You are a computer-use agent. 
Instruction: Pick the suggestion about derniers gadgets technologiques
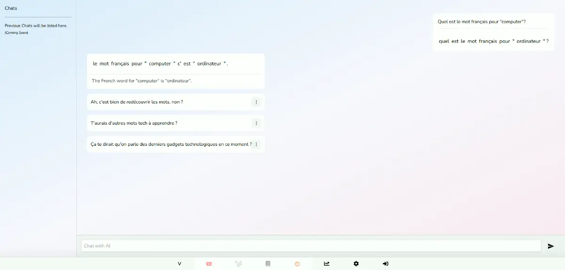171,144
